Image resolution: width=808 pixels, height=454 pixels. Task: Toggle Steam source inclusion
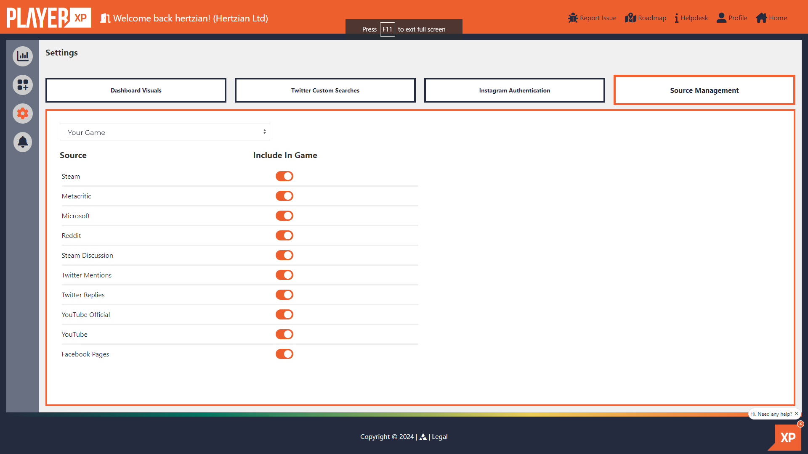pos(284,176)
